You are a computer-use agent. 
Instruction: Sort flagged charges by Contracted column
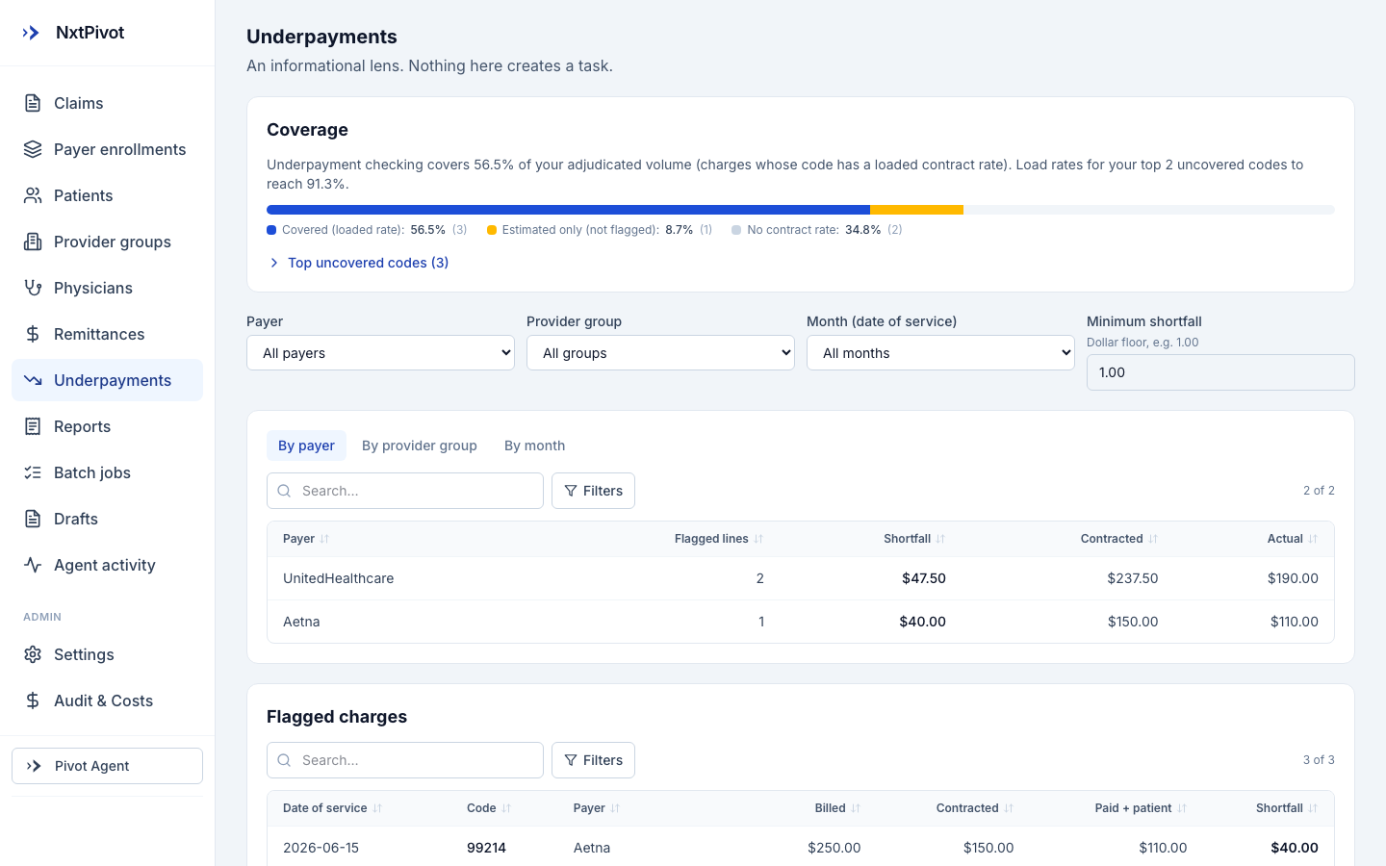(975, 808)
